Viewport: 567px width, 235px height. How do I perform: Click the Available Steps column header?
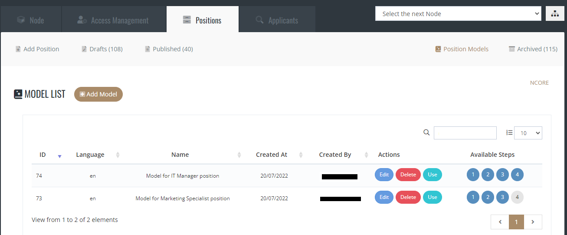point(492,155)
